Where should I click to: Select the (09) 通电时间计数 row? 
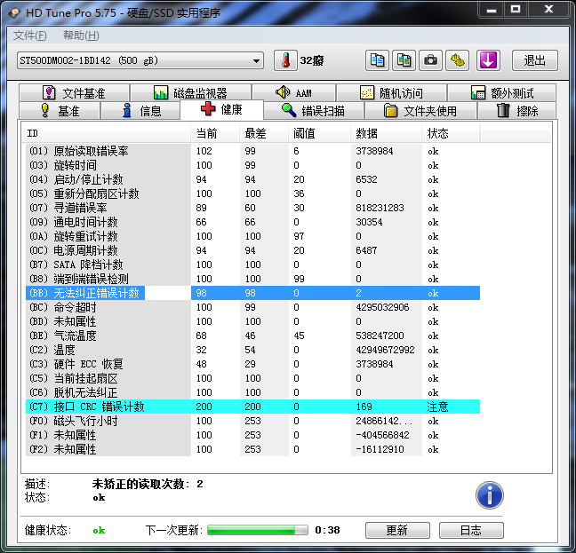click(252, 222)
